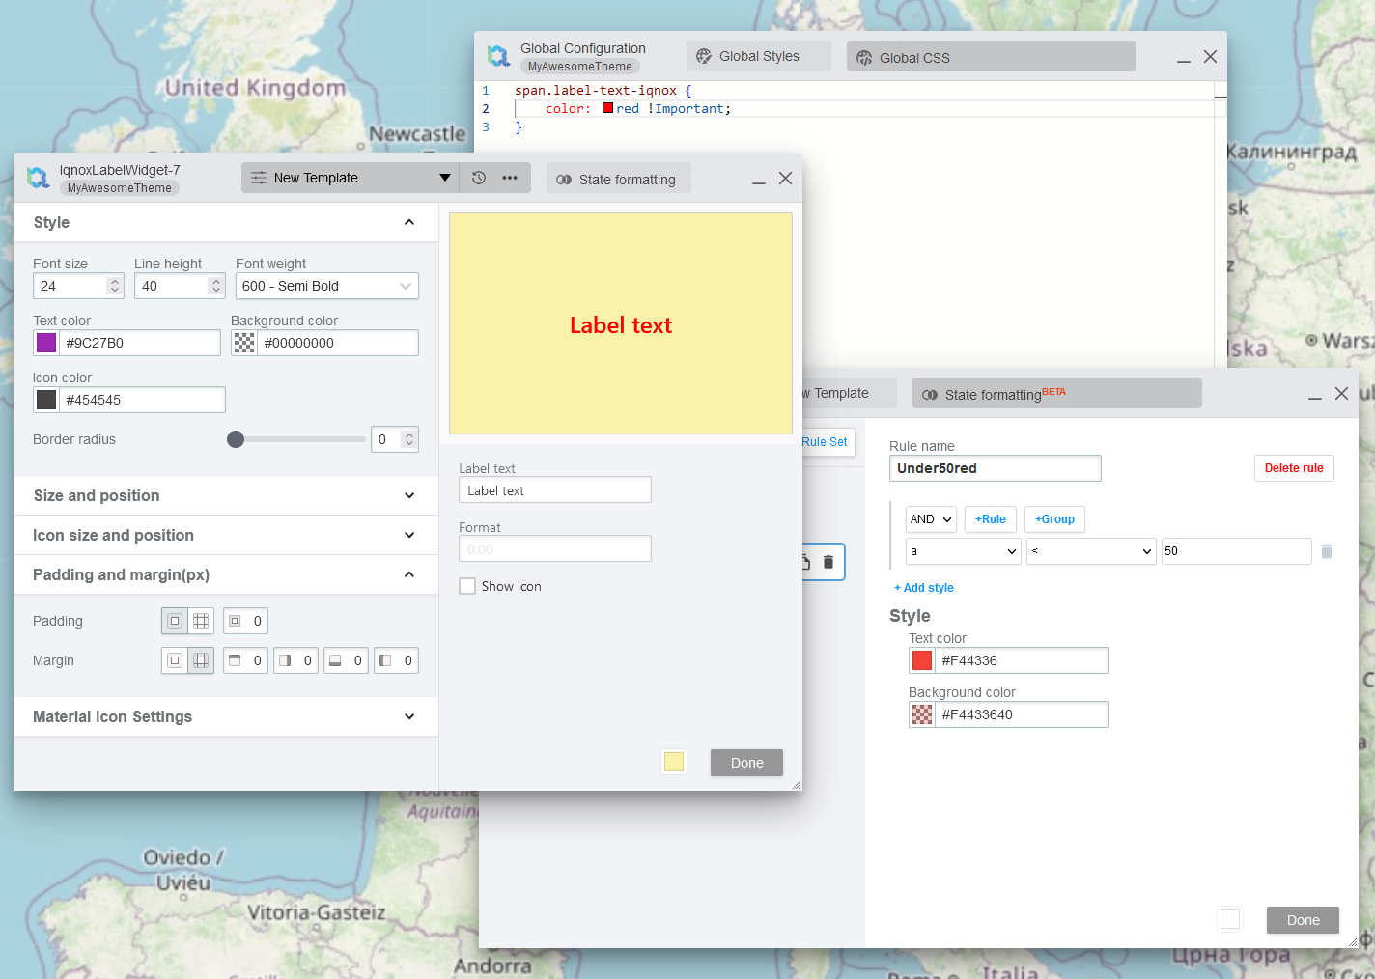Viewport: 1375px width, 979px height.
Task: Click the three-dots more options icon
Action: click(x=510, y=178)
